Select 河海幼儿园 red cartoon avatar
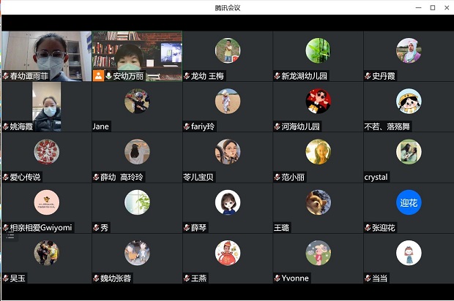454x301 pixels. pyautogui.click(x=318, y=101)
